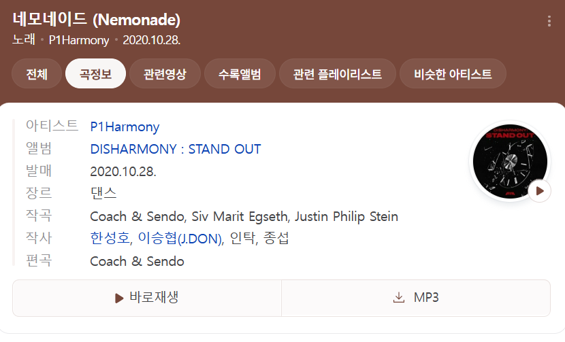Viewport: 565px width, 342px height.
Task: Click the 네모네이드 (Nemonade) song title
Action: pos(96,20)
